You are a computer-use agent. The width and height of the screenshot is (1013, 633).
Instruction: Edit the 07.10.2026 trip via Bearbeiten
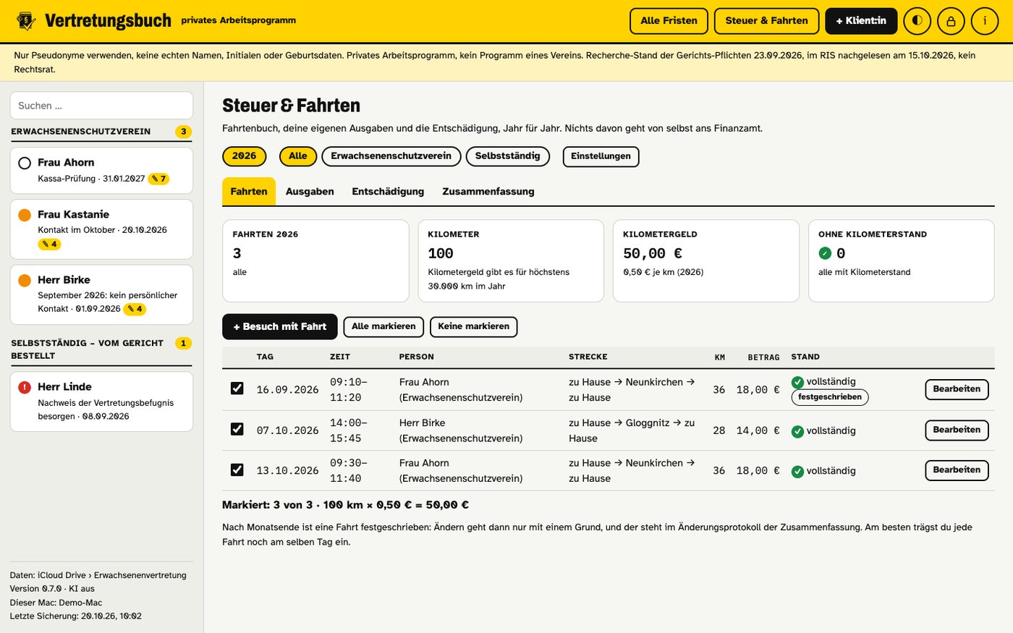click(x=957, y=430)
